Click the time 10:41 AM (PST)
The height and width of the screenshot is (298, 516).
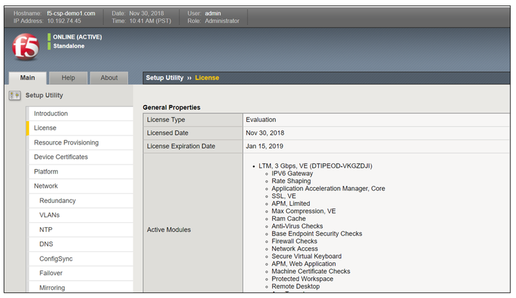coord(151,21)
